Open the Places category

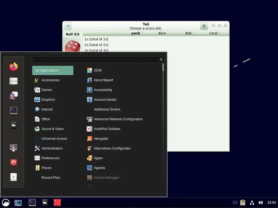[53, 168]
